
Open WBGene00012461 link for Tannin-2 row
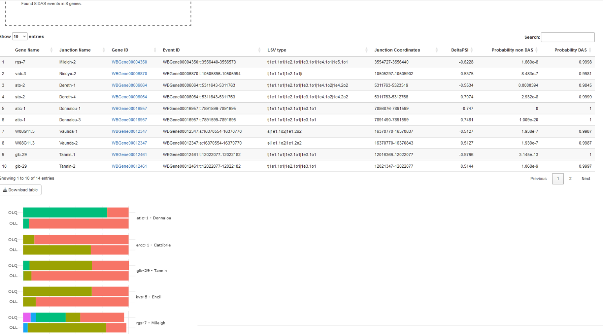click(x=129, y=167)
